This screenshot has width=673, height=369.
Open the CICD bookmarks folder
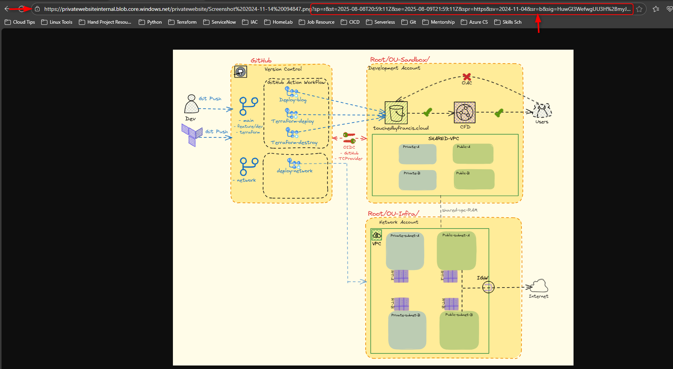(350, 22)
